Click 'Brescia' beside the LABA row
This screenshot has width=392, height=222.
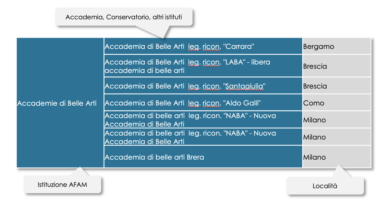coord(315,66)
